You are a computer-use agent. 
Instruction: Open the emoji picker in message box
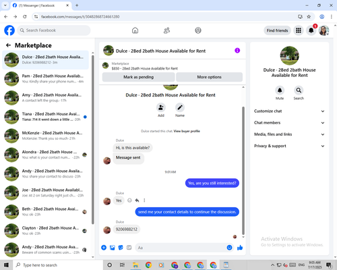229,248
